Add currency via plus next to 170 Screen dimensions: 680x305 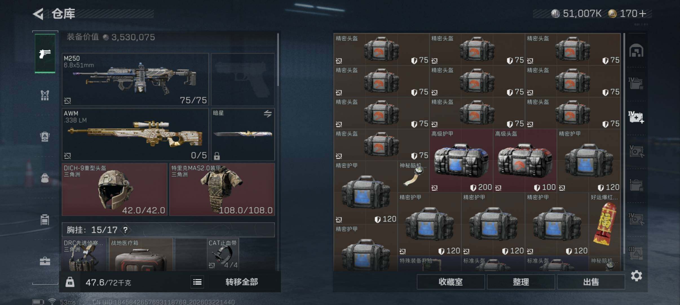[x=643, y=13]
